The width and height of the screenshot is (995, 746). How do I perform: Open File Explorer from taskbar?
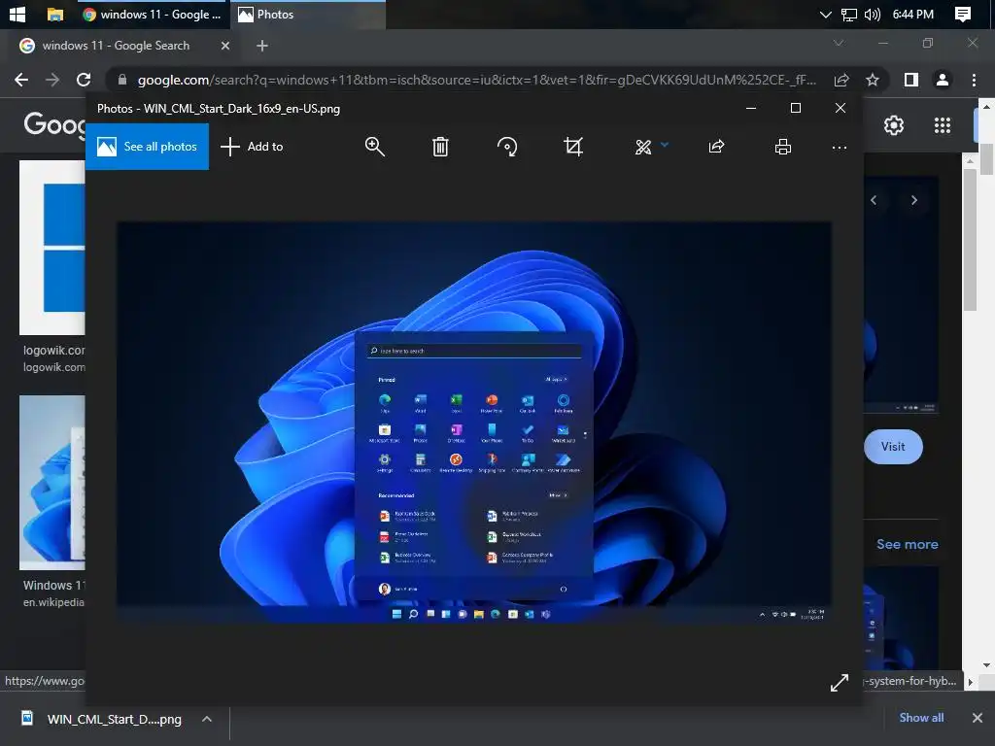click(x=55, y=14)
